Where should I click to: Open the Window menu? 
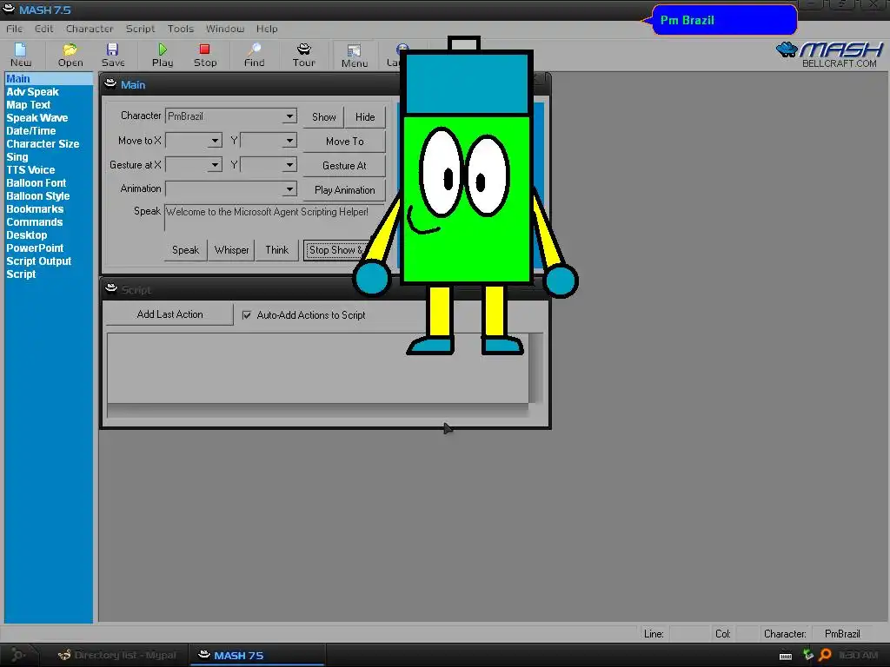tap(225, 29)
